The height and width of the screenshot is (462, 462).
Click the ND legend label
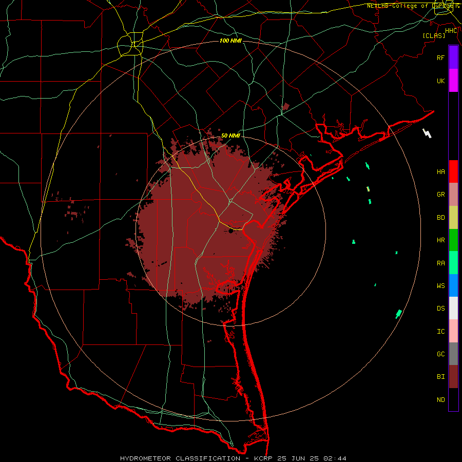pyautogui.click(x=440, y=400)
